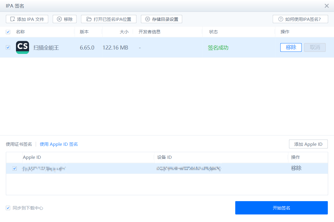Select the 扫描全能王 app name
This screenshot has width=334, height=222.
click(46, 48)
